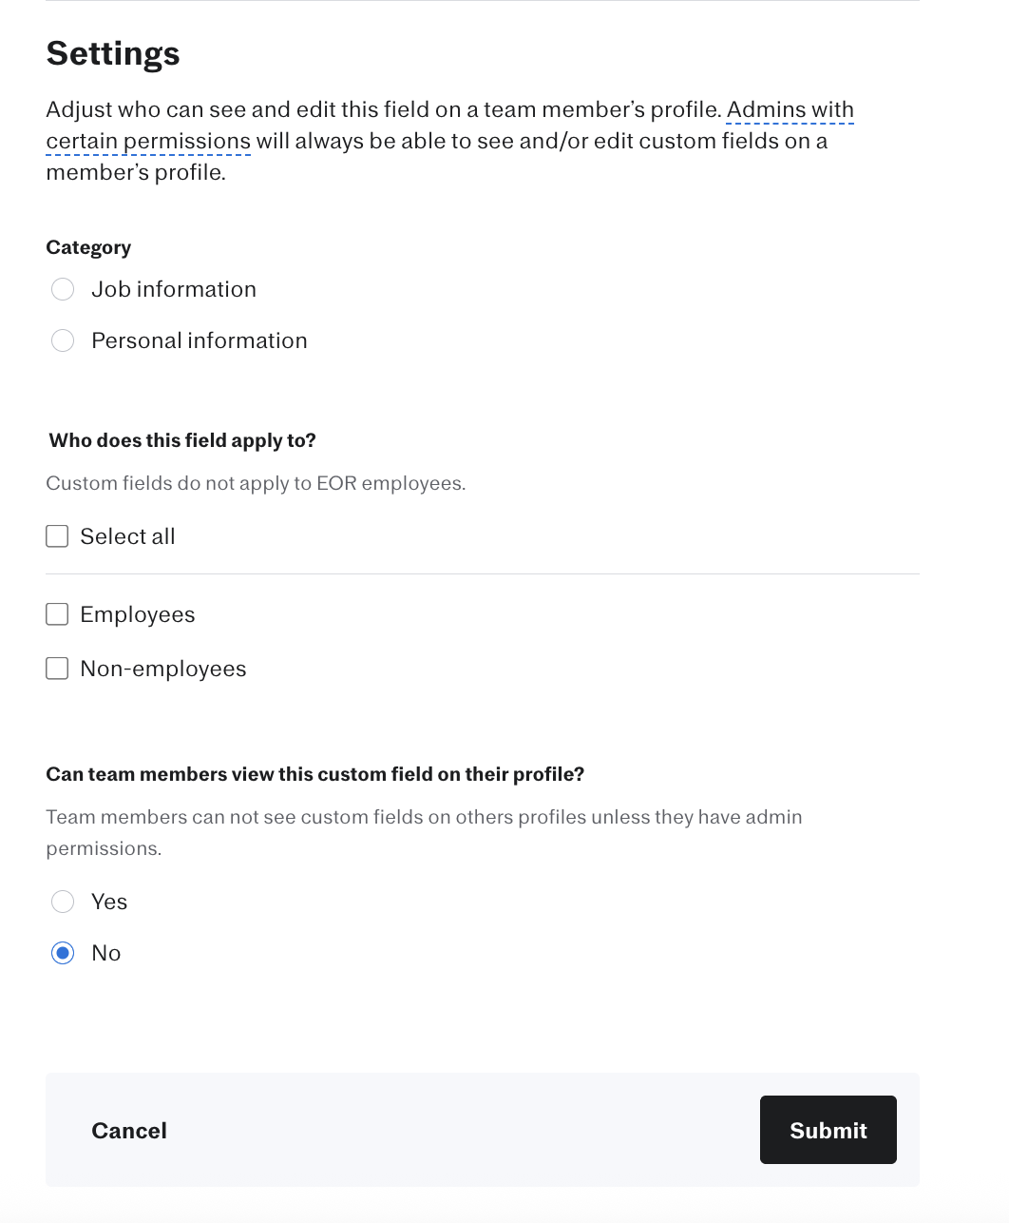The image size is (1009, 1223).
Task: Open the Admins with certain permissions link
Action: click(x=790, y=110)
